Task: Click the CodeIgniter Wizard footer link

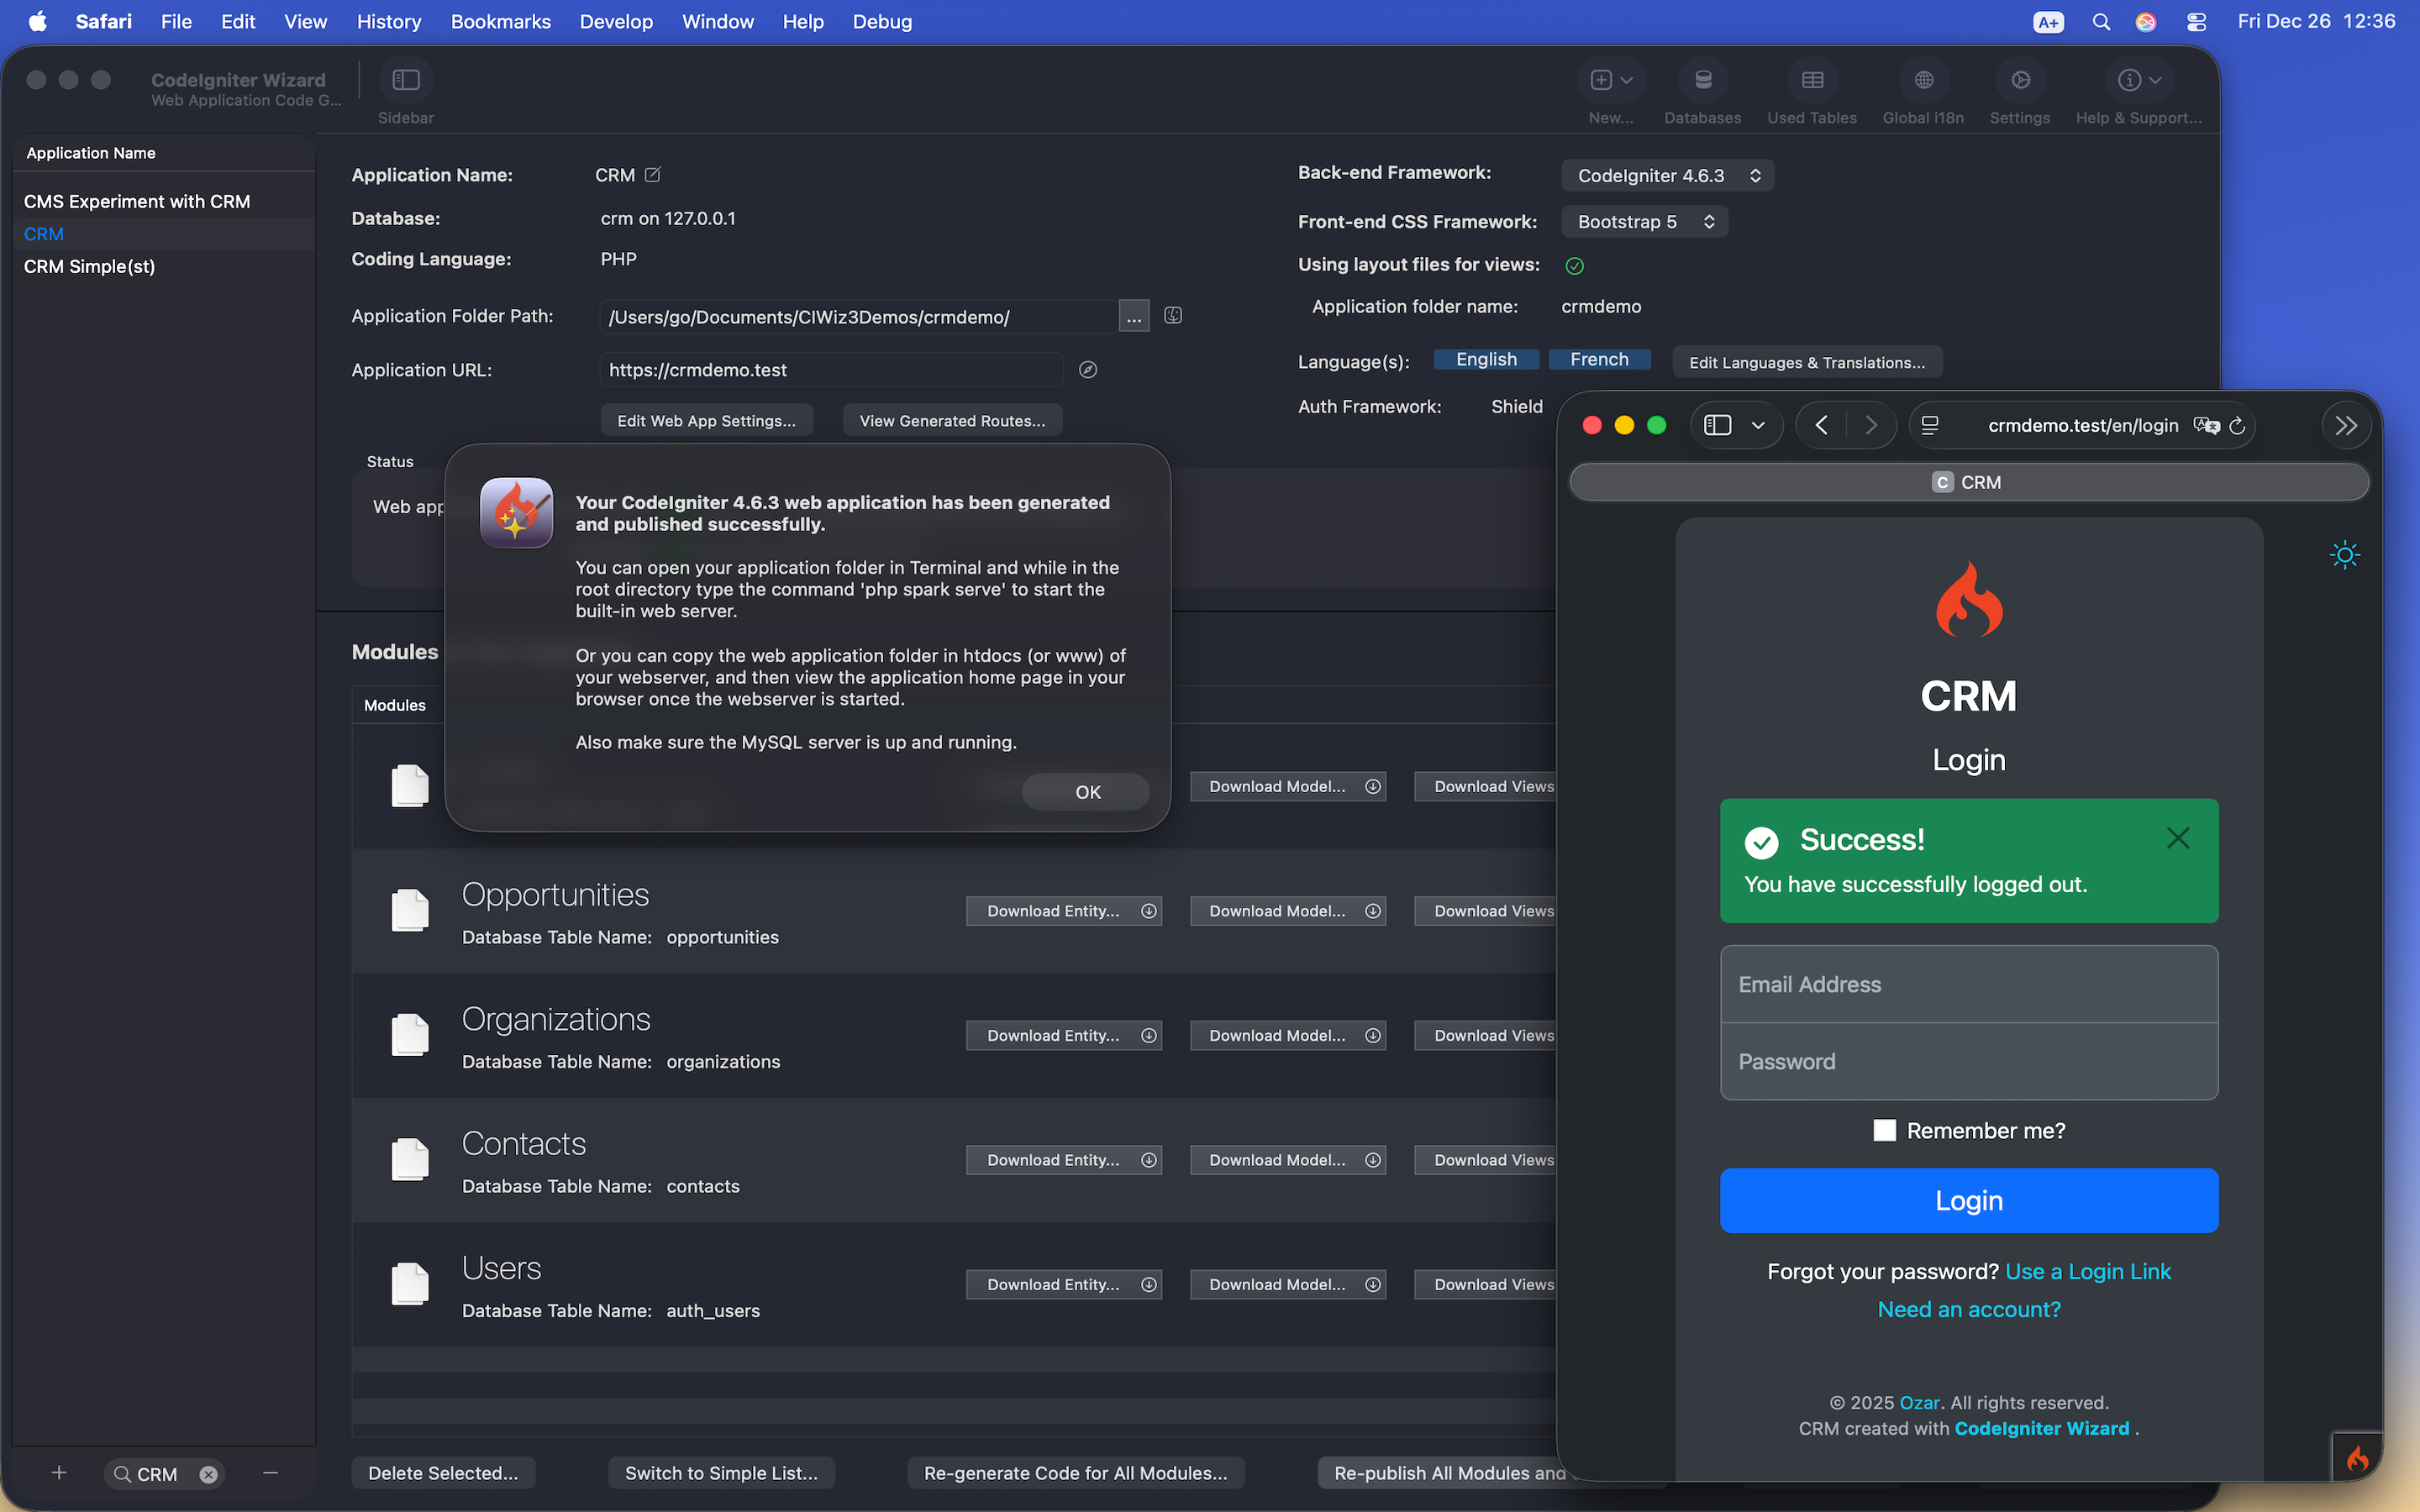Action: (2041, 1429)
